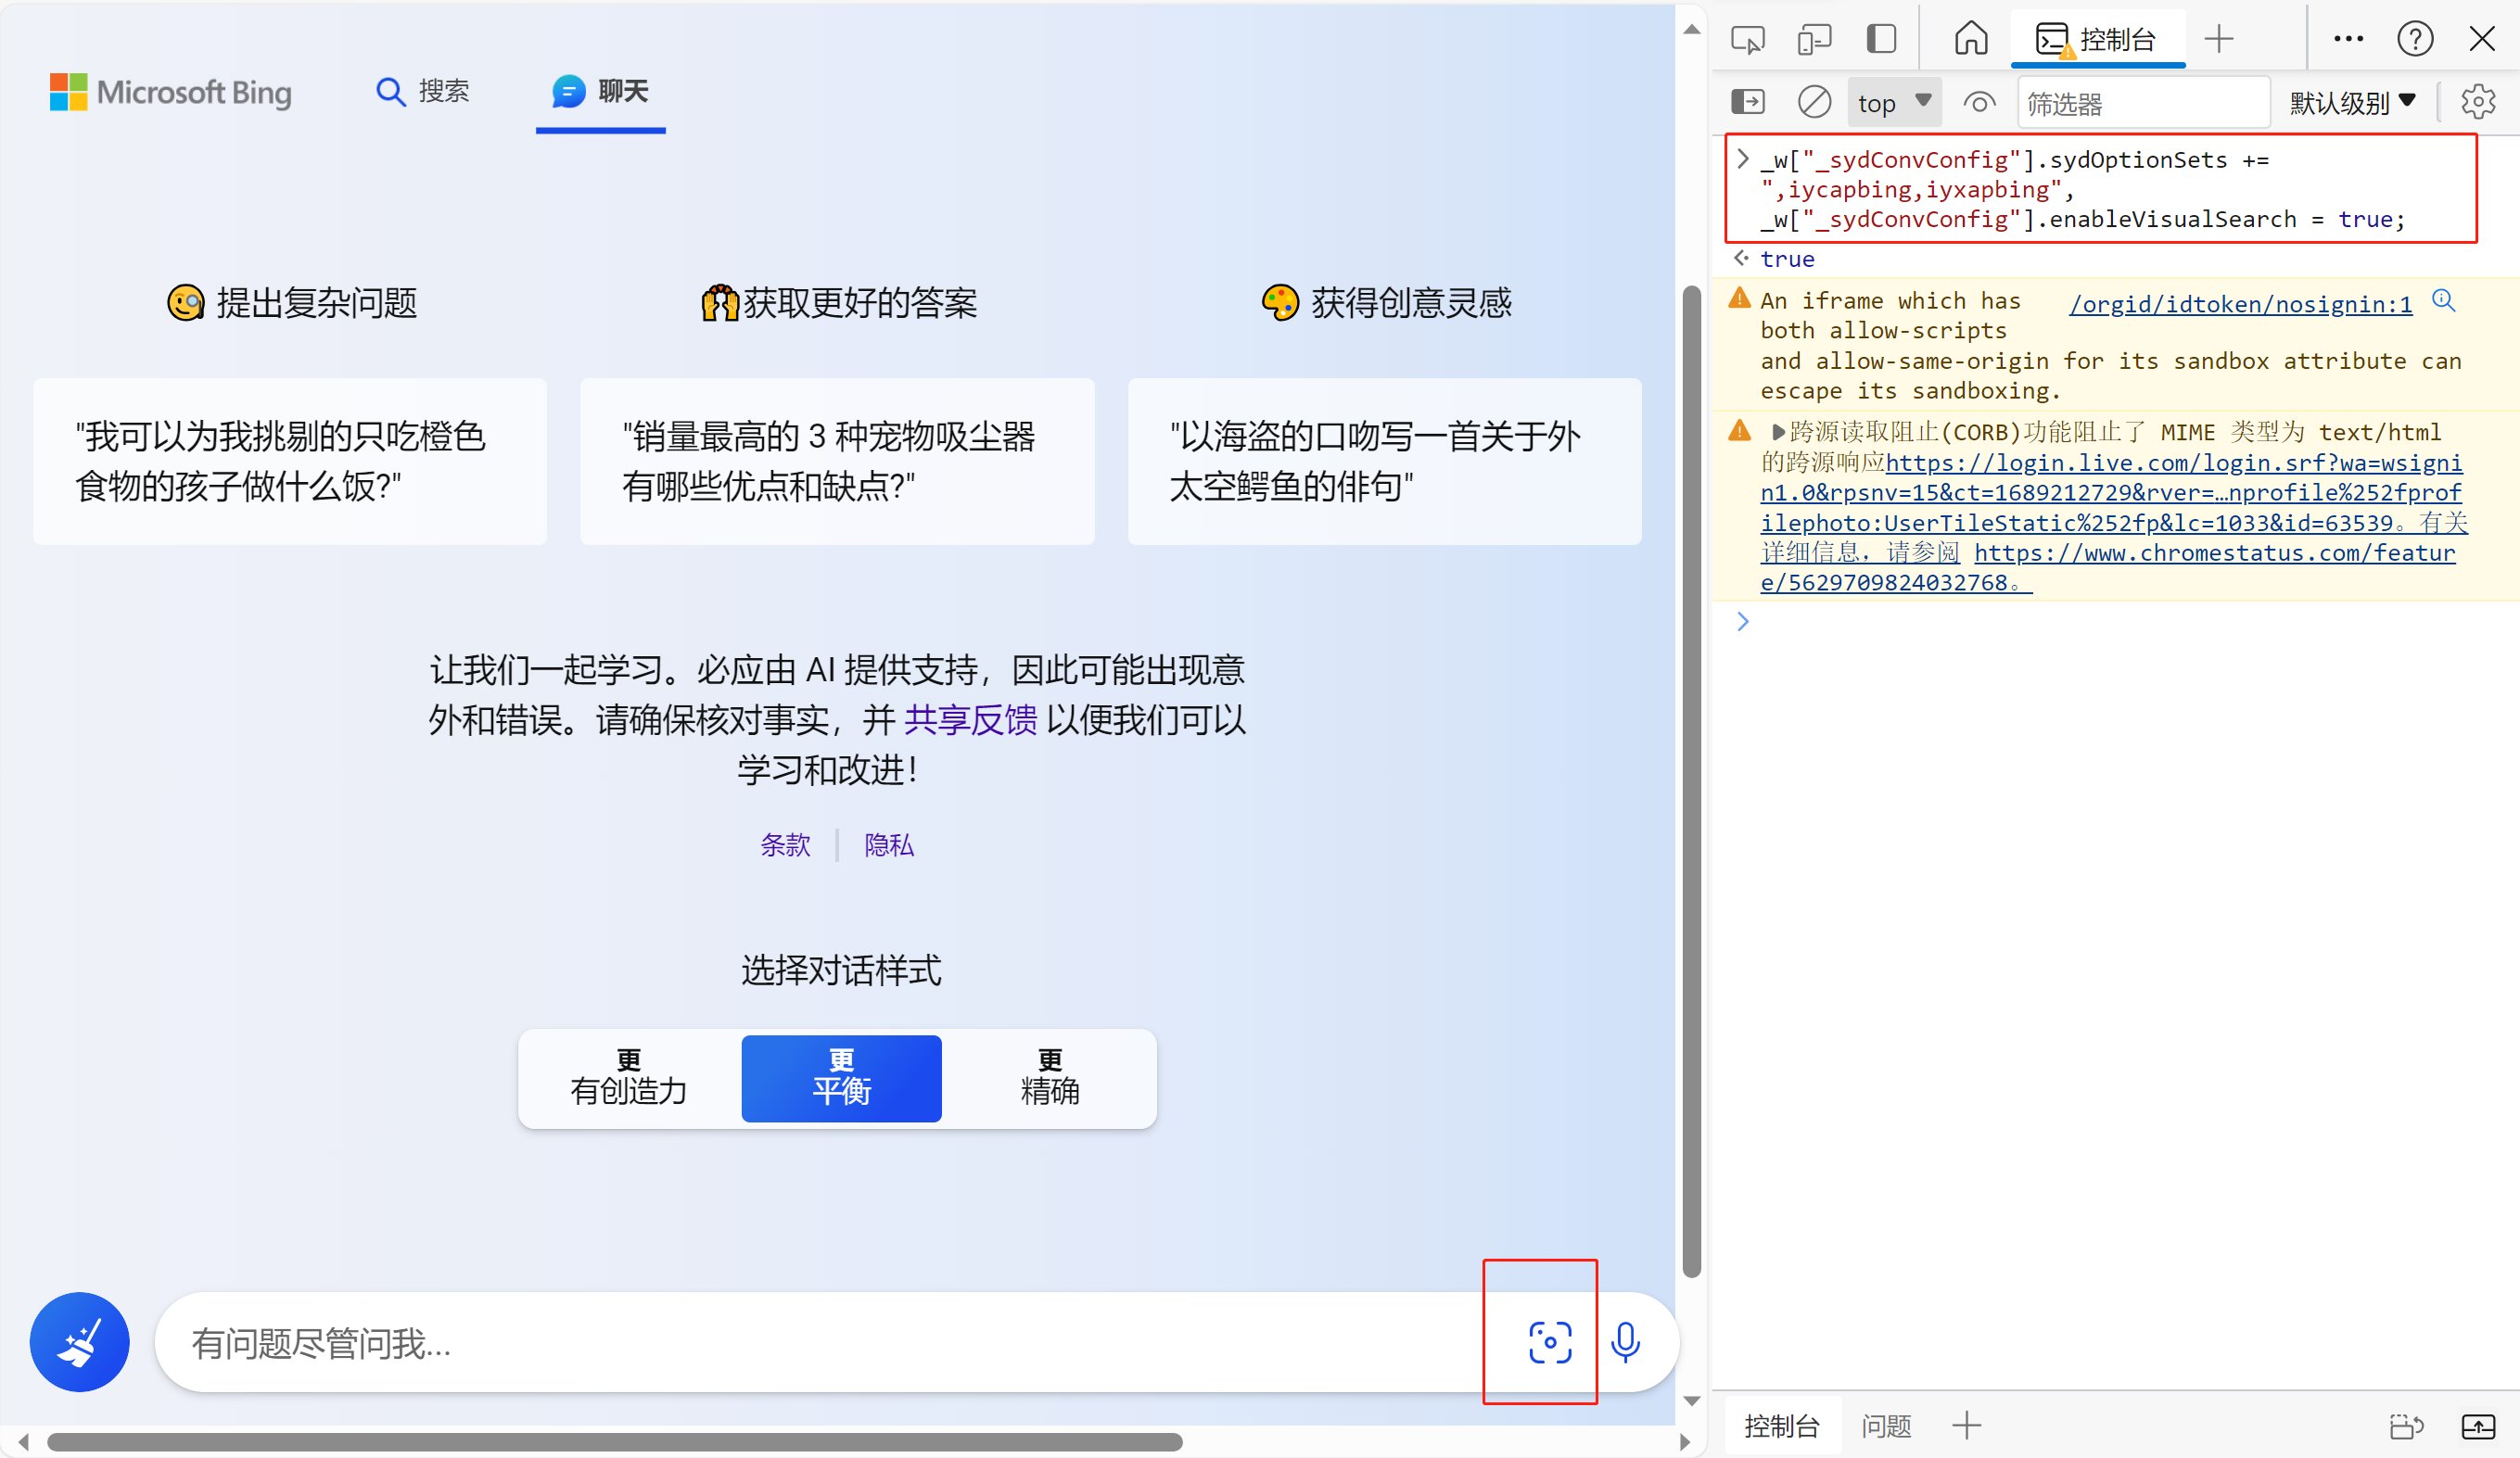Show console sidebar toggle

pos(1747,102)
